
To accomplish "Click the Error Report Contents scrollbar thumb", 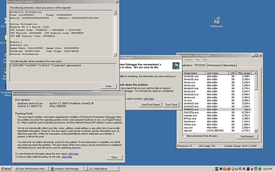I will pos(115,14).
